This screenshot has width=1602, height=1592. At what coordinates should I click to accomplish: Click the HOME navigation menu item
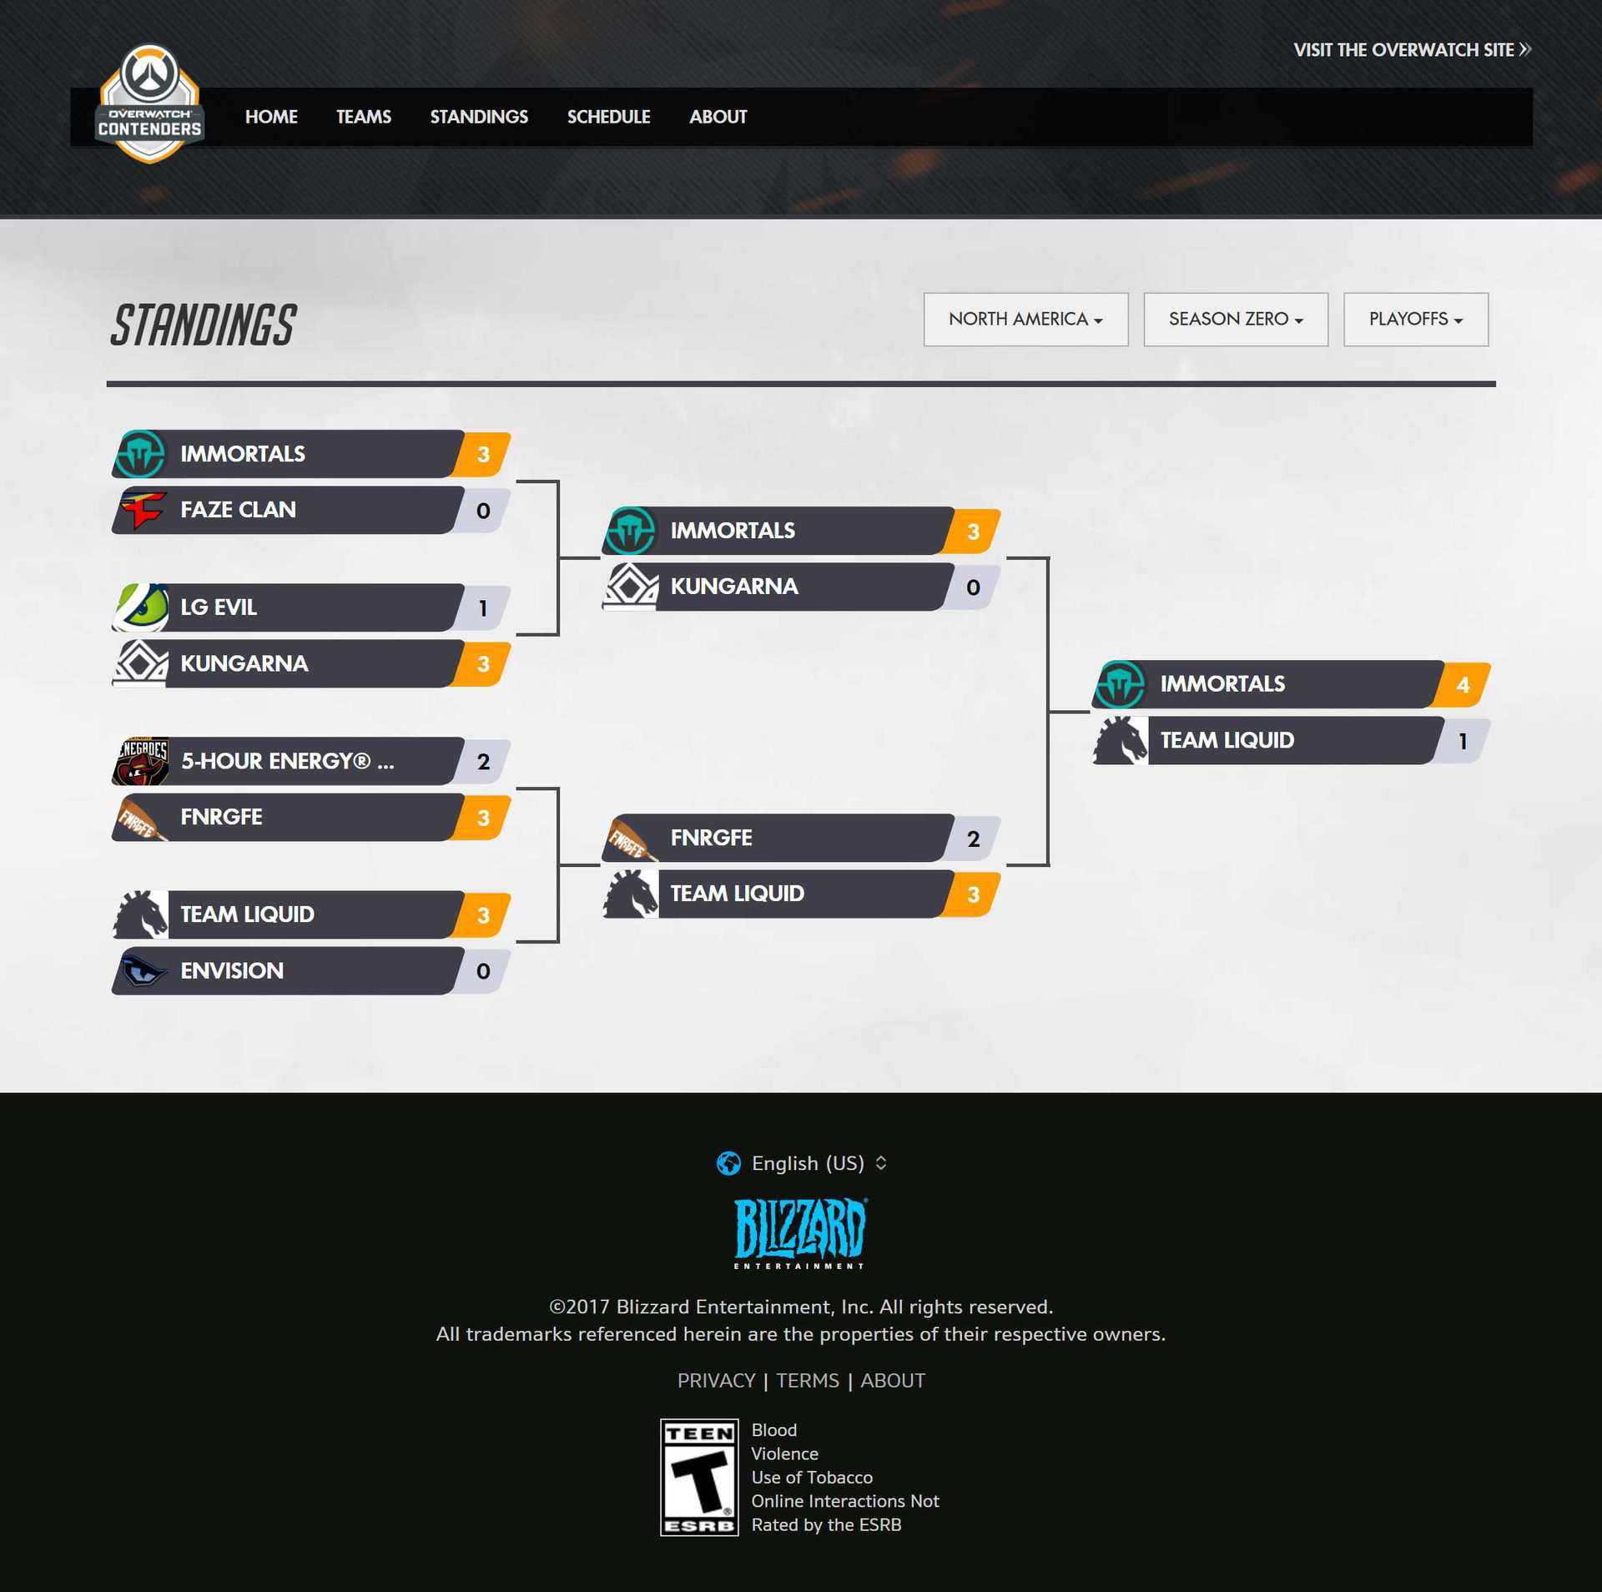270,115
